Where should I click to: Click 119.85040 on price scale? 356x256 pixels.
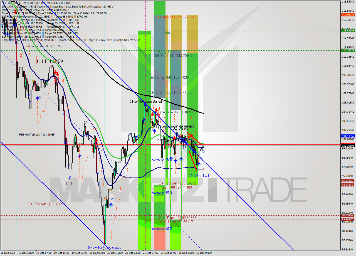pyautogui.click(x=348, y=2)
